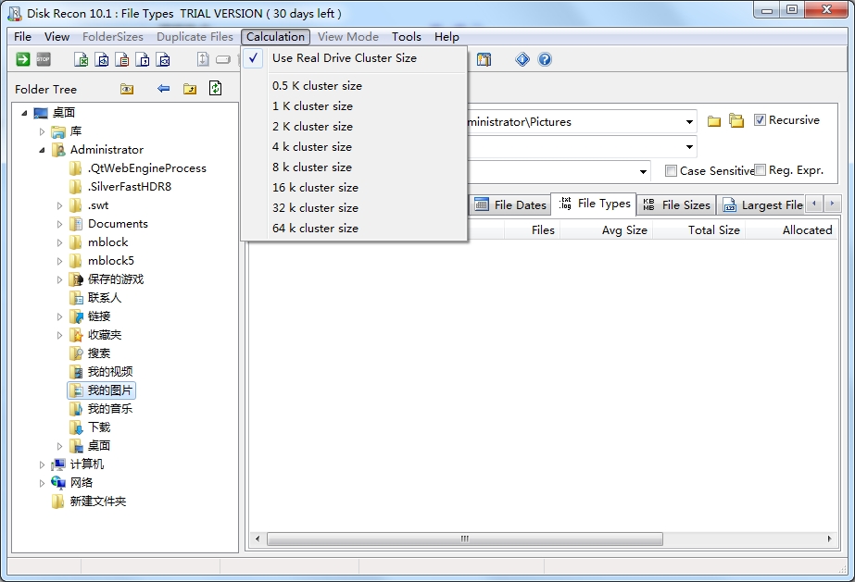Choose Use Real Drive Cluster Size
The image size is (855, 582).
click(344, 57)
